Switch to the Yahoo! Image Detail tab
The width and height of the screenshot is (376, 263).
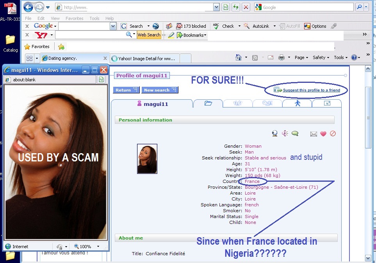[145, 59]
